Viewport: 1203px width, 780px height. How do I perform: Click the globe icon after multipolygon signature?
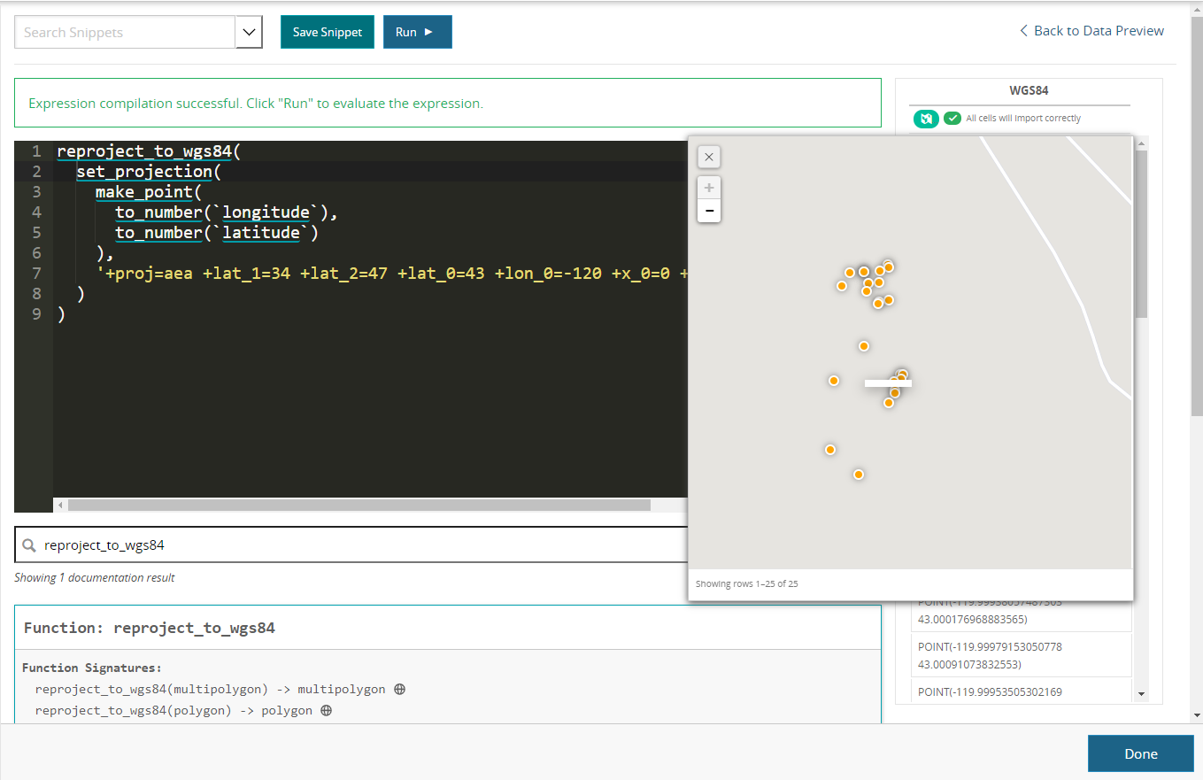coord(399,689)
